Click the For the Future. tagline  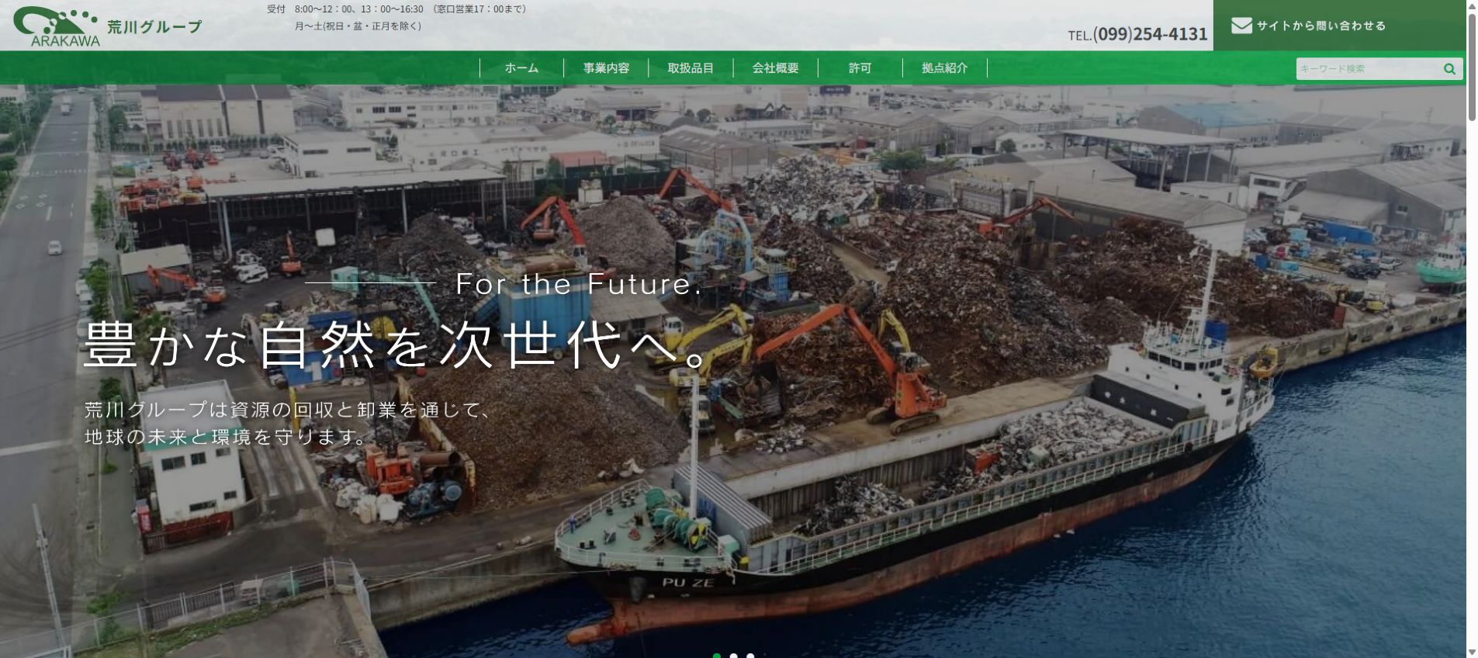pyautogui.click(x=579, y=284)
